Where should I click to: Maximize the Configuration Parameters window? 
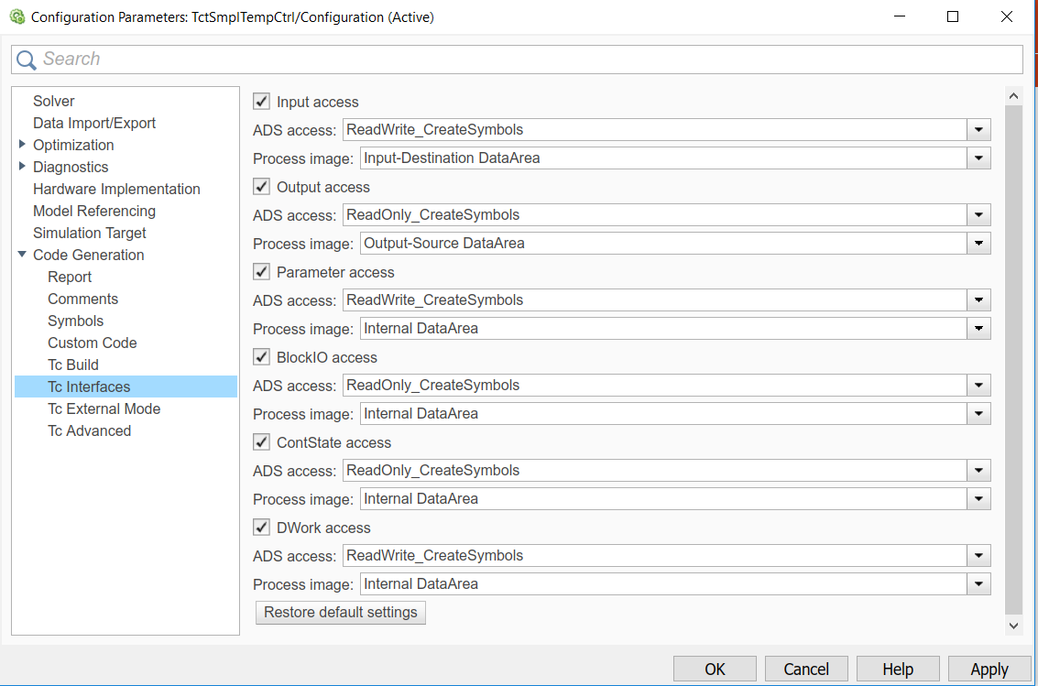953,16
